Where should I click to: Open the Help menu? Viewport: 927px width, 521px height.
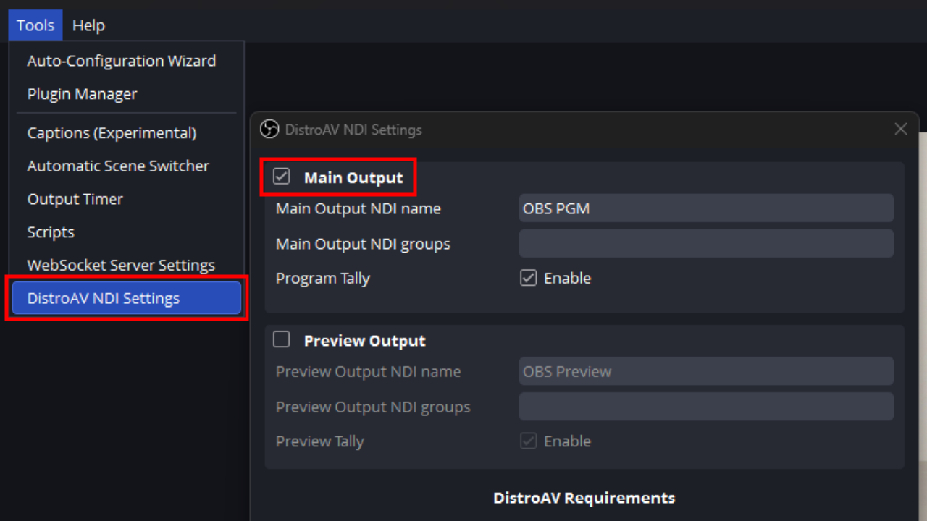tap(88, 25)
